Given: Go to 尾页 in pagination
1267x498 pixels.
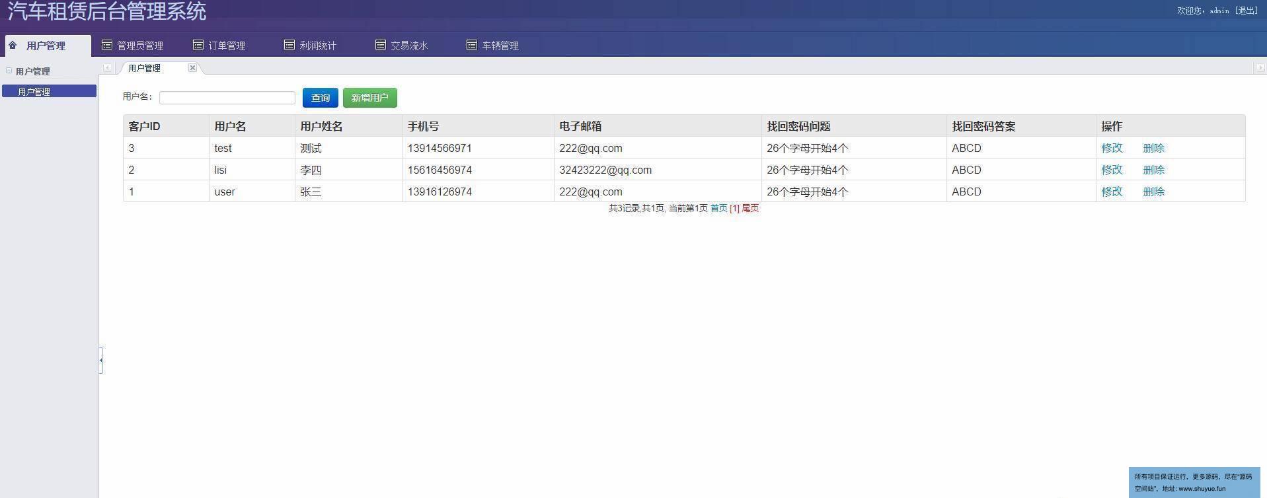Looking at the screenshot, I should 750,208.
